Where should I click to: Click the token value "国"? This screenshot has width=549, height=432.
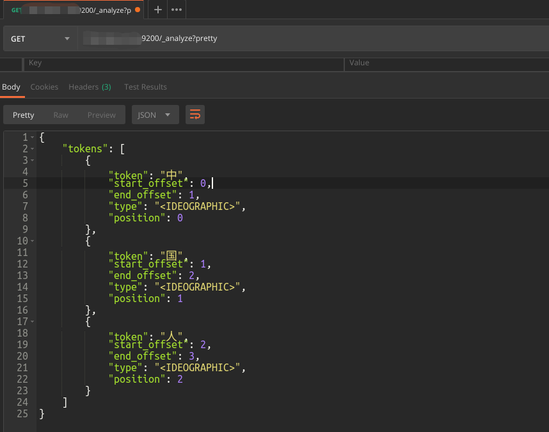(171, 255)
